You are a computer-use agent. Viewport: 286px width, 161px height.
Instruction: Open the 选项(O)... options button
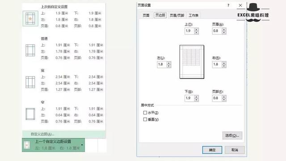(x=232, y=136)
